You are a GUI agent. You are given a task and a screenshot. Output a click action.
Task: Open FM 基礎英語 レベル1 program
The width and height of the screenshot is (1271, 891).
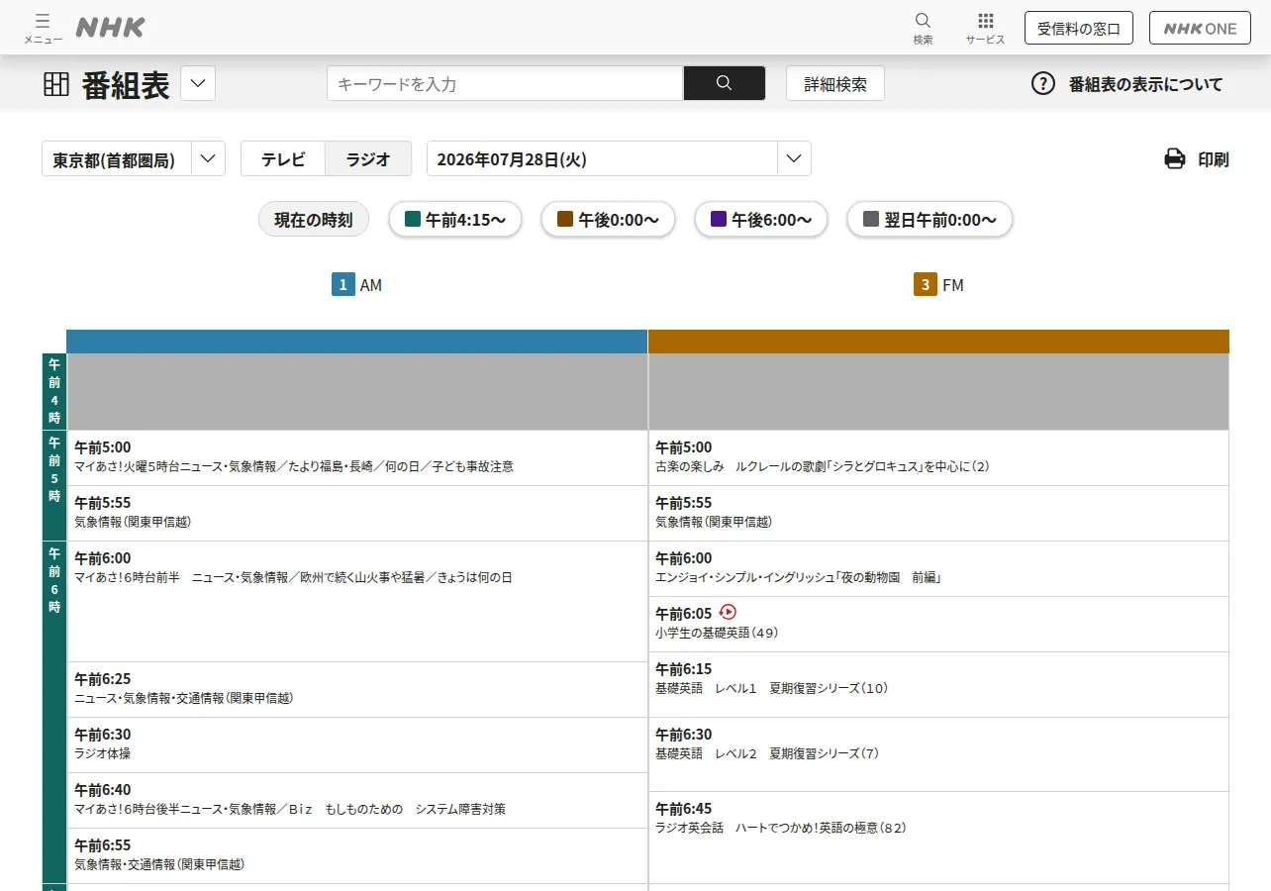[x=938, y=684]
